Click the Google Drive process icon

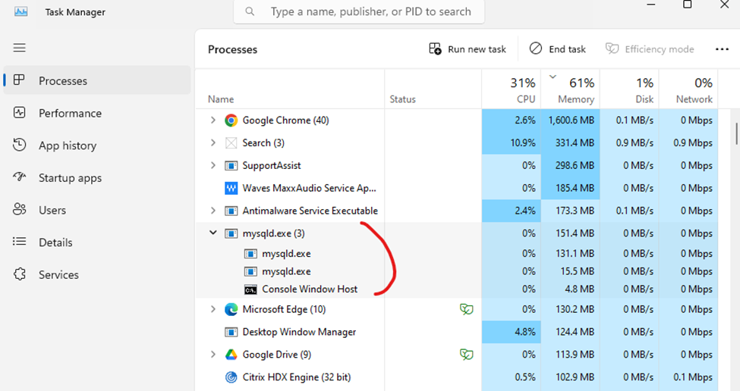click(x=231, y=355)
